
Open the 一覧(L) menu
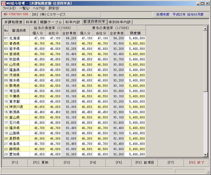24,8
